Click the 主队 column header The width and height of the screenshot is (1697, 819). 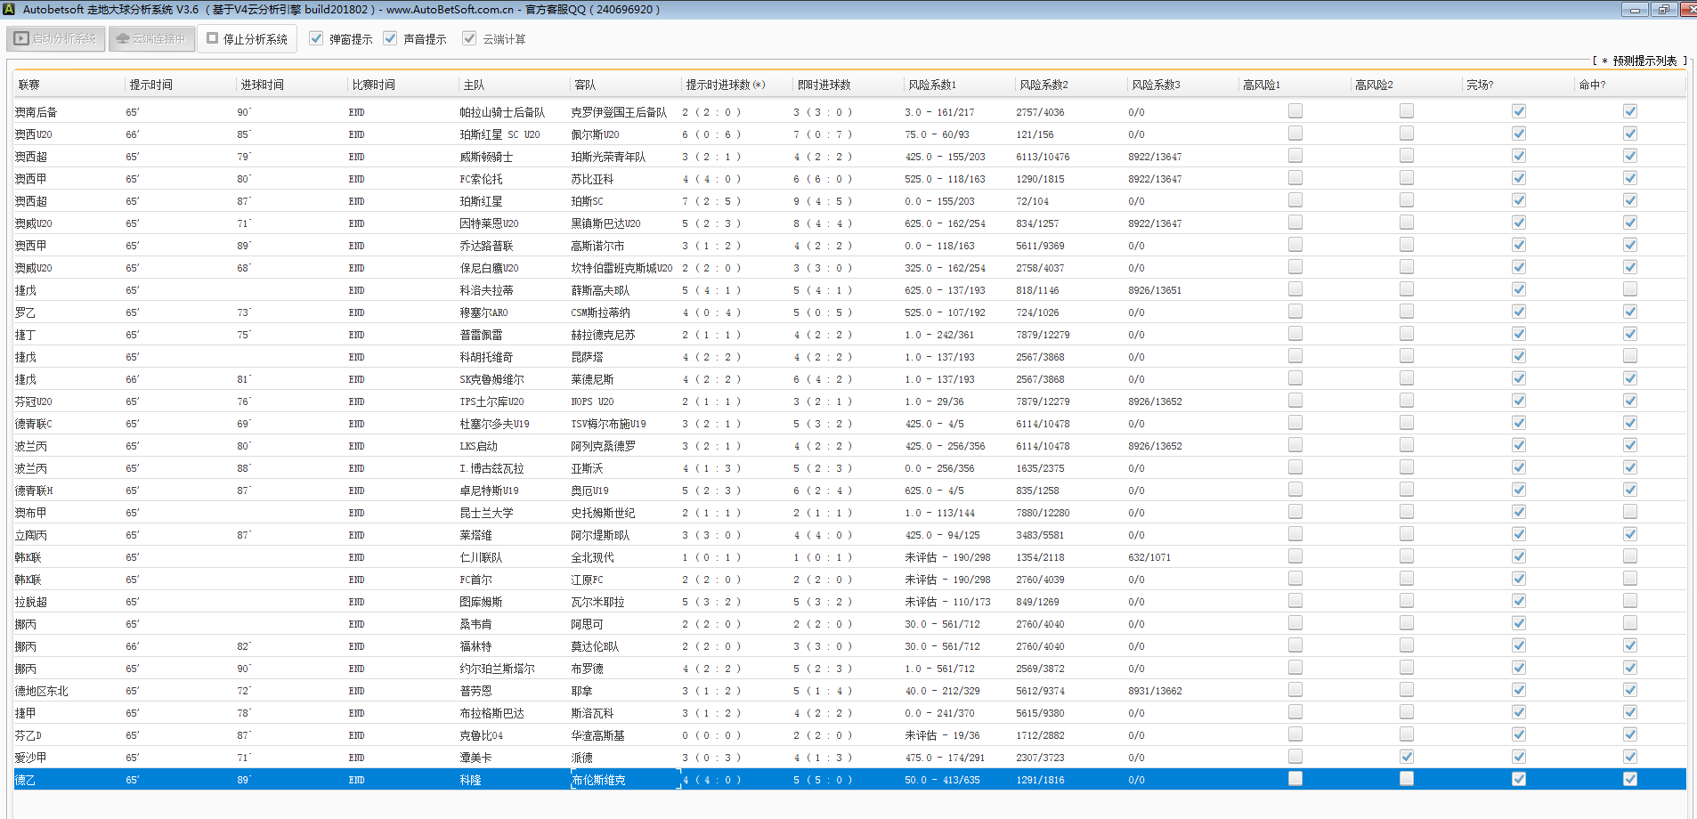[474, 85]
